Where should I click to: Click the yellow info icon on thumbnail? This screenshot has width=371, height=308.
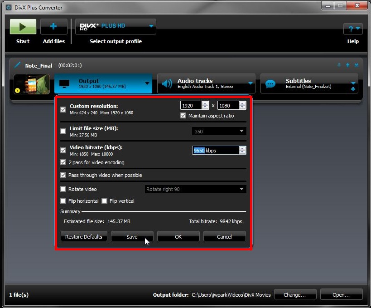click(x=17, y=90)
